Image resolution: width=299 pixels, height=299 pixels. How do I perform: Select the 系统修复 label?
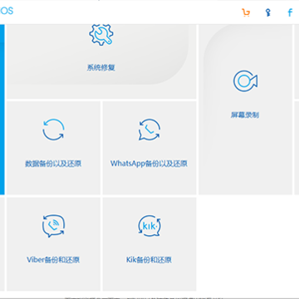point(101,67)
